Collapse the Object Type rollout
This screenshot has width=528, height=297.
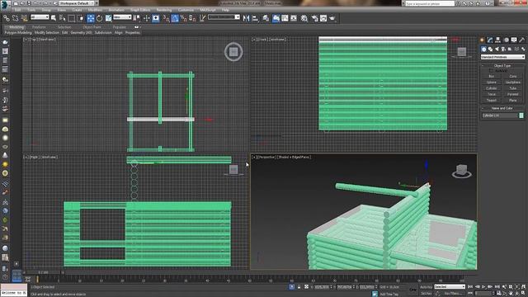click(502, 66)
